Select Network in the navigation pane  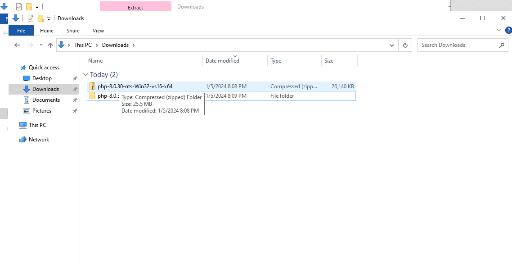point(39,140)
